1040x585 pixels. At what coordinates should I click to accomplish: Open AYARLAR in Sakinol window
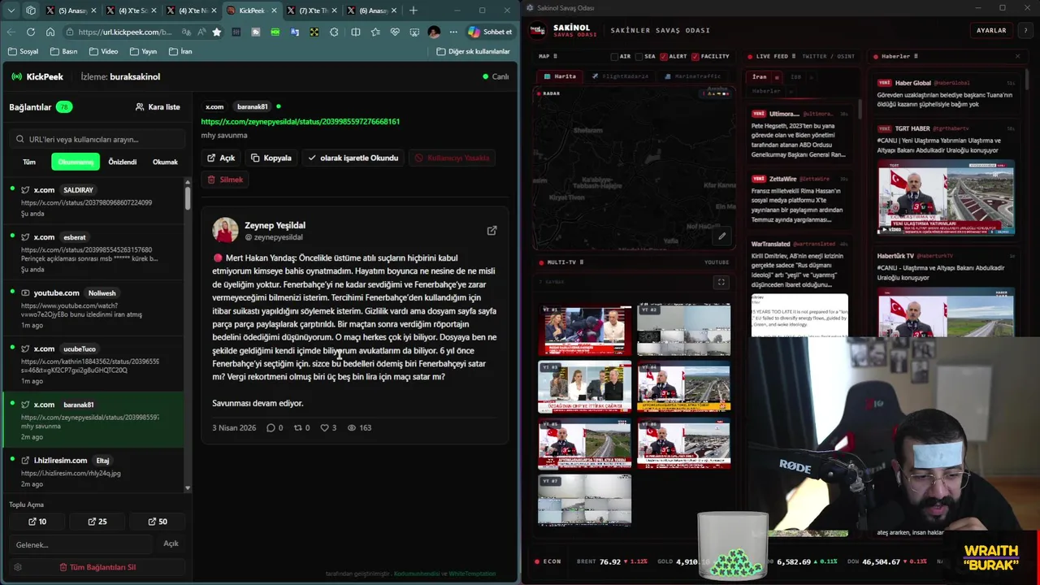991,30
